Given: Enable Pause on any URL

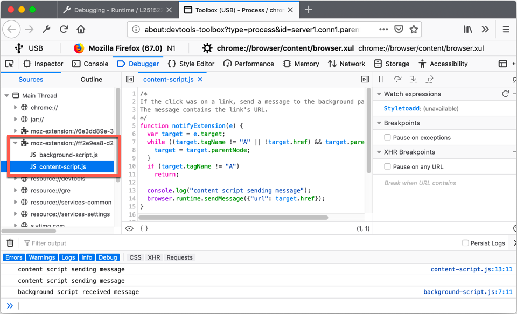Looking at the screenshot, I should click(x=386, y=167).
